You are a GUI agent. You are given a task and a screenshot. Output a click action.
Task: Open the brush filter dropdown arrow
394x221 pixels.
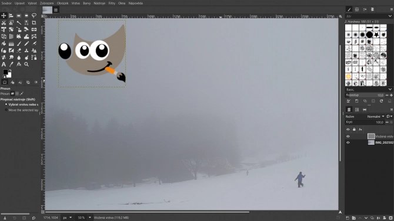[x=390, y=16]
